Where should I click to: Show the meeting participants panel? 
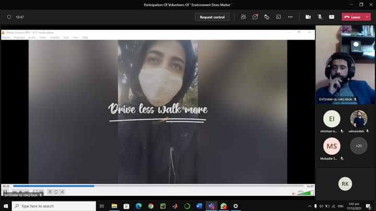point(243,17)
